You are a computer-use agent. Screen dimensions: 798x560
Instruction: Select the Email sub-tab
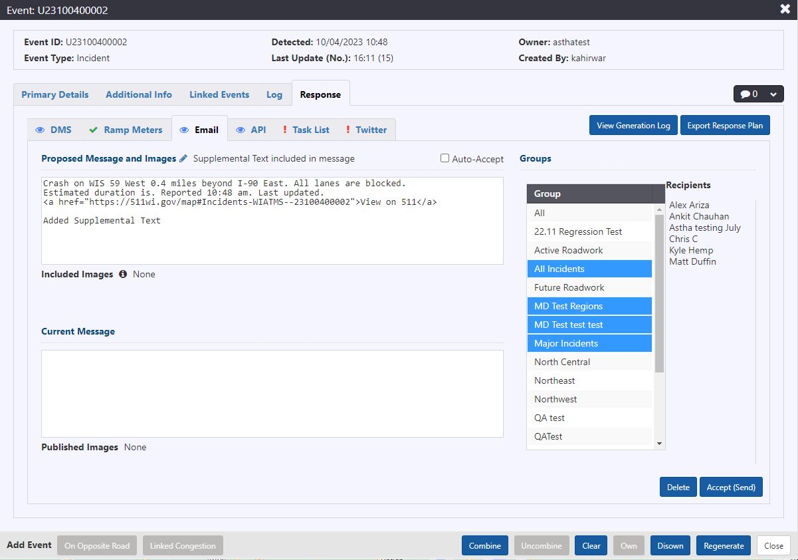(199, 130)
